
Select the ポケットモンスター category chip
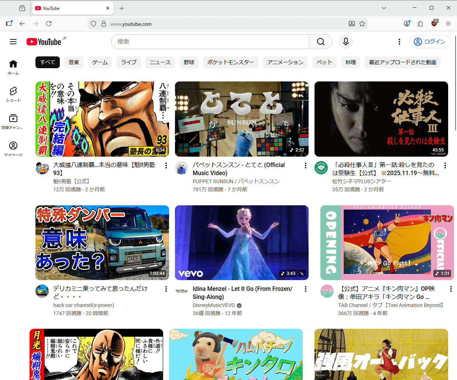tap(230, 62)
